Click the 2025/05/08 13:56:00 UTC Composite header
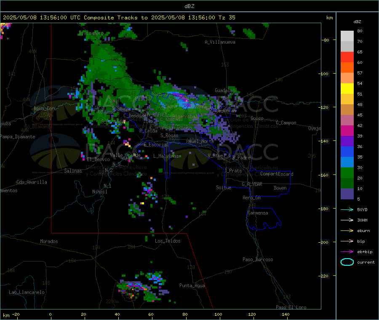This screenshot has height=320, width=379. 119,18
